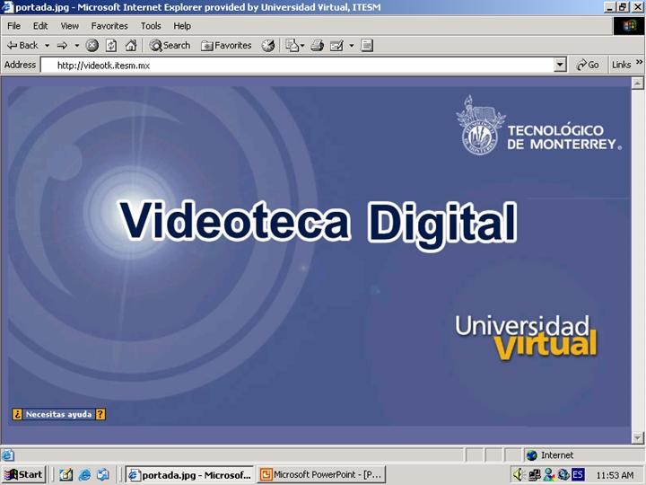Expand the Mail dropdown arrow

pos(302,46)
